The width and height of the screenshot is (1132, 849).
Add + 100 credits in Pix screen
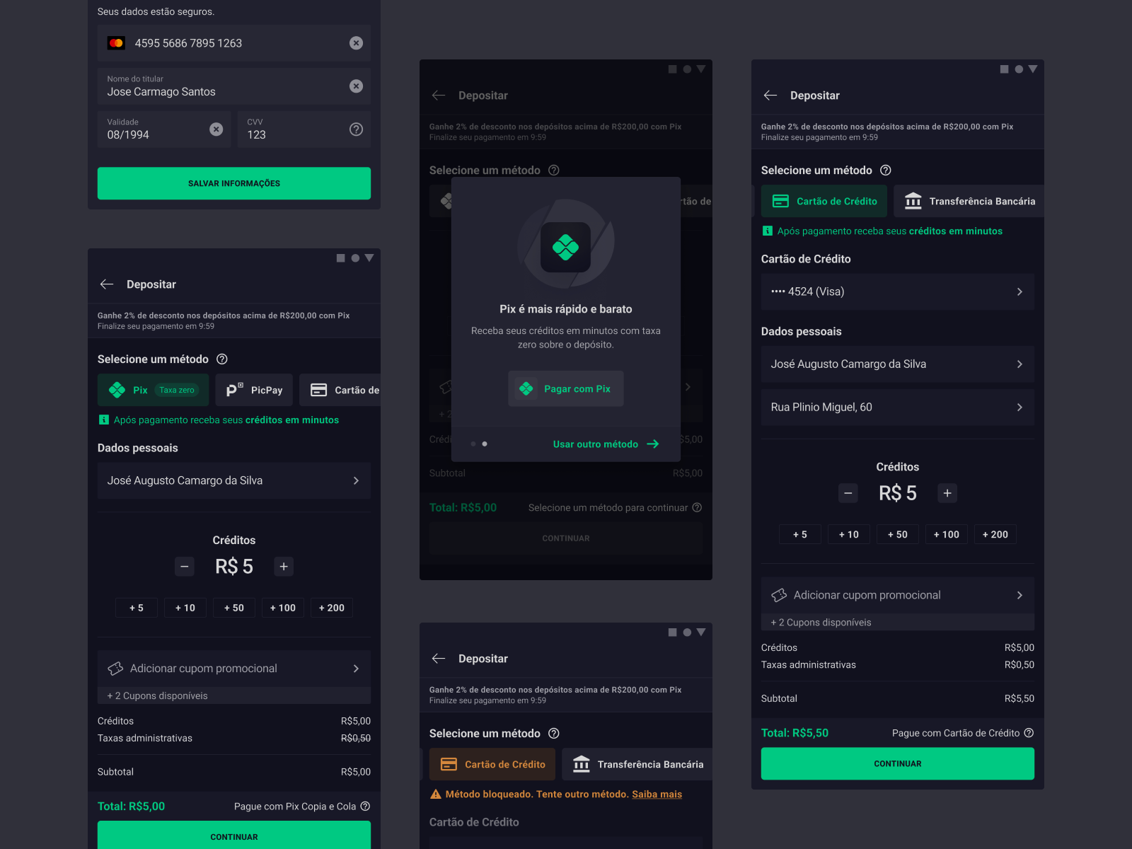click(283, 608)
